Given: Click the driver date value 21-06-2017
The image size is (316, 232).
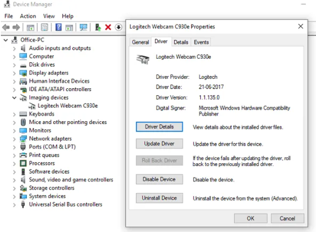Looking at the screenshot, I should [211, 87].
